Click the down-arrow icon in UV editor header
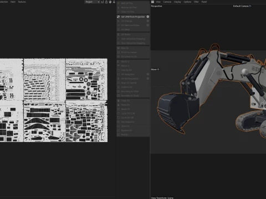Viewport: 266px width, 199px height. [x=114, y=2]
